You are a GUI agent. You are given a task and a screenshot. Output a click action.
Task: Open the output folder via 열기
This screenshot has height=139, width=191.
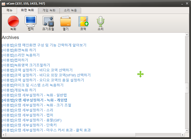[65, 23]
